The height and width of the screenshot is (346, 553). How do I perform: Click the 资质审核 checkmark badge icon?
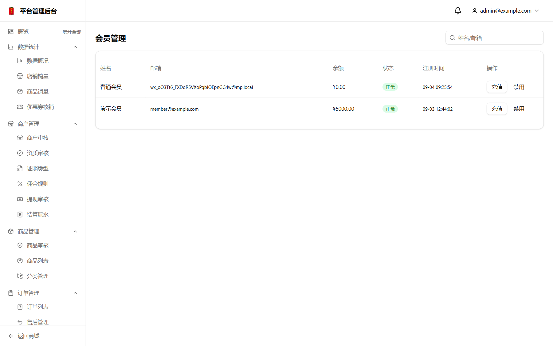point(20,153)
